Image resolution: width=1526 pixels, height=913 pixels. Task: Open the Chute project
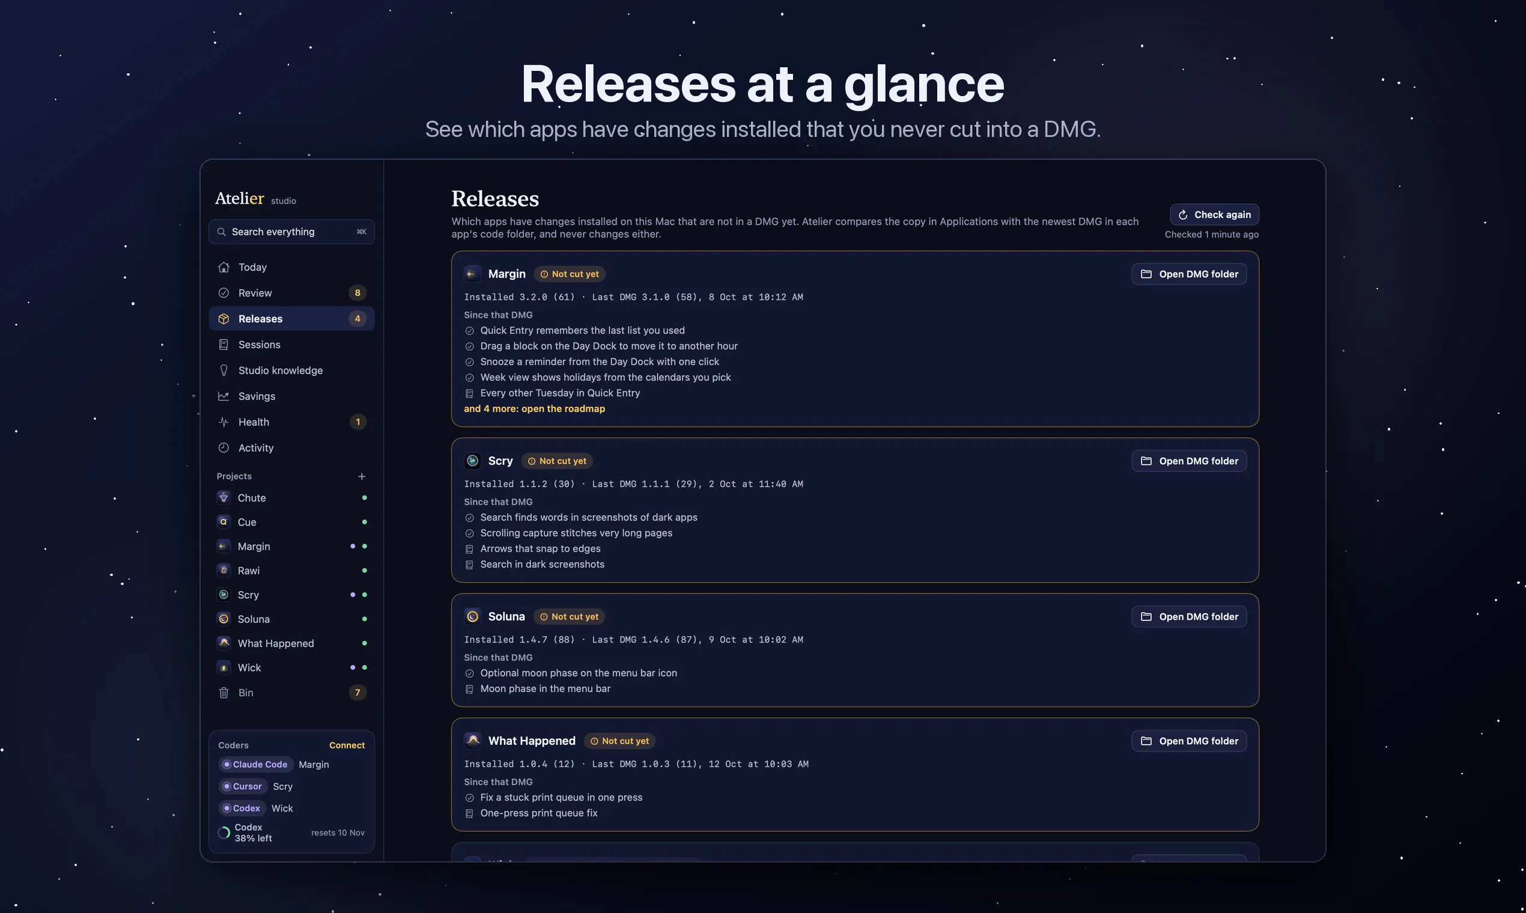point(291,498)
